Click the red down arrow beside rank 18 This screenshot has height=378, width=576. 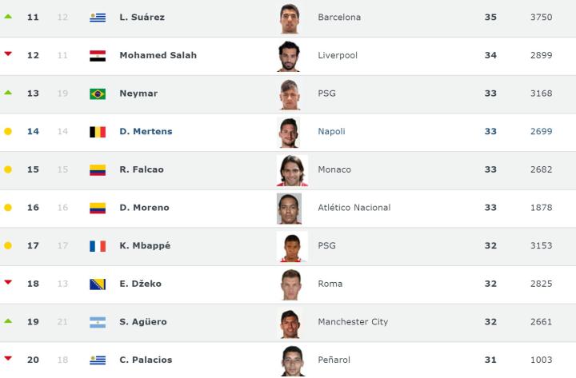[8, 283]
